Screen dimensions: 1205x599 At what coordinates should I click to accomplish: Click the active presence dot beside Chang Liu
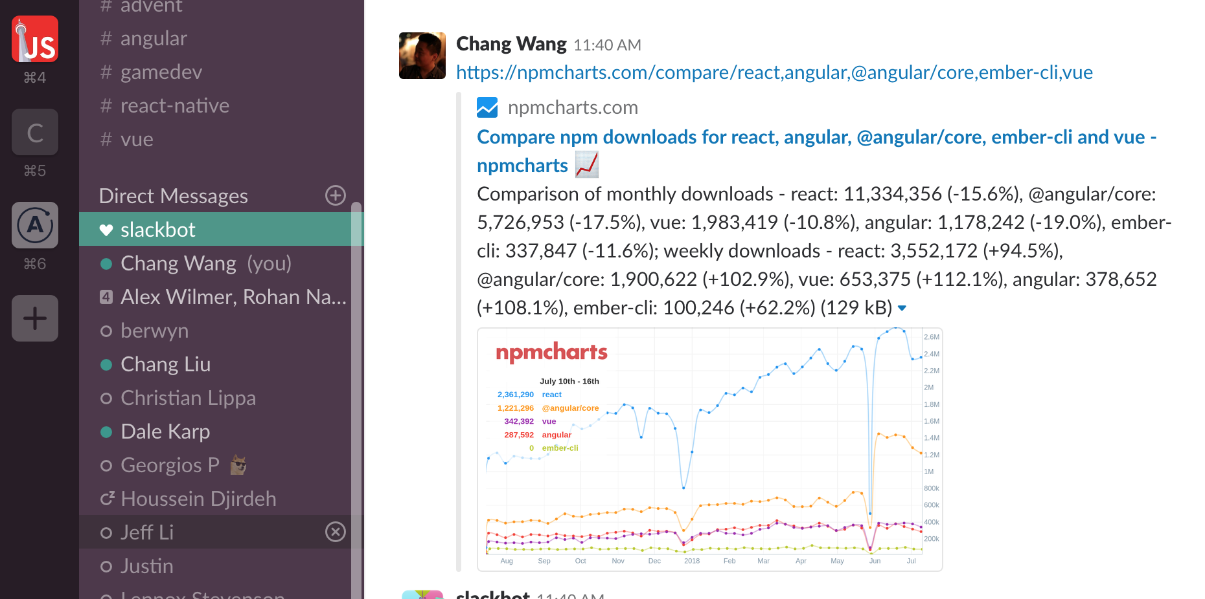[106, 364]
